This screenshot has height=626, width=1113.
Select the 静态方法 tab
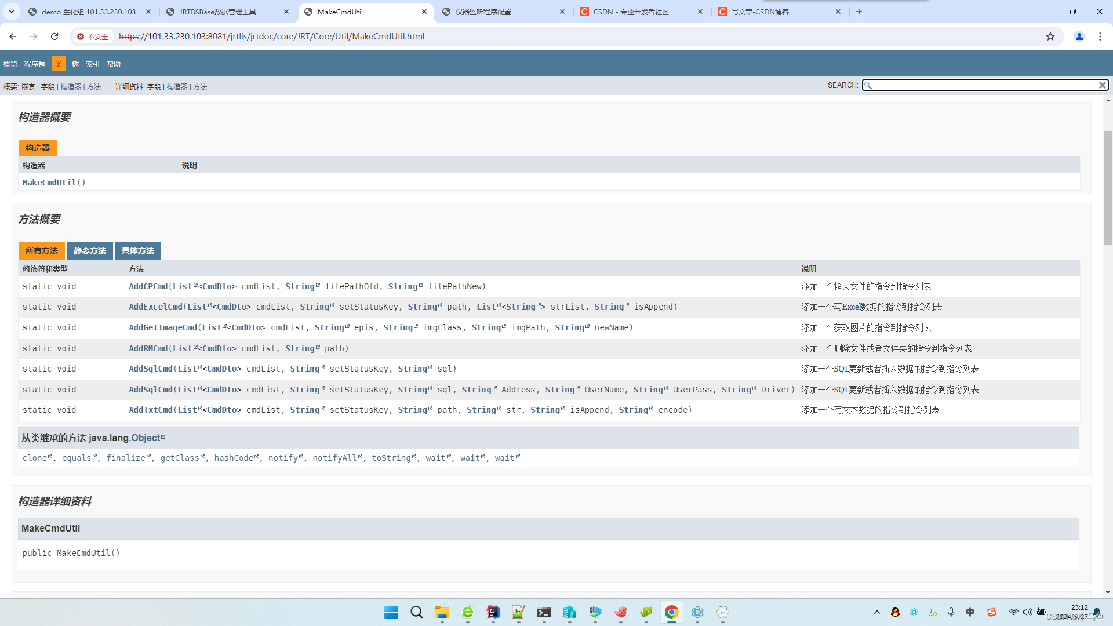[x=90, y=250]
